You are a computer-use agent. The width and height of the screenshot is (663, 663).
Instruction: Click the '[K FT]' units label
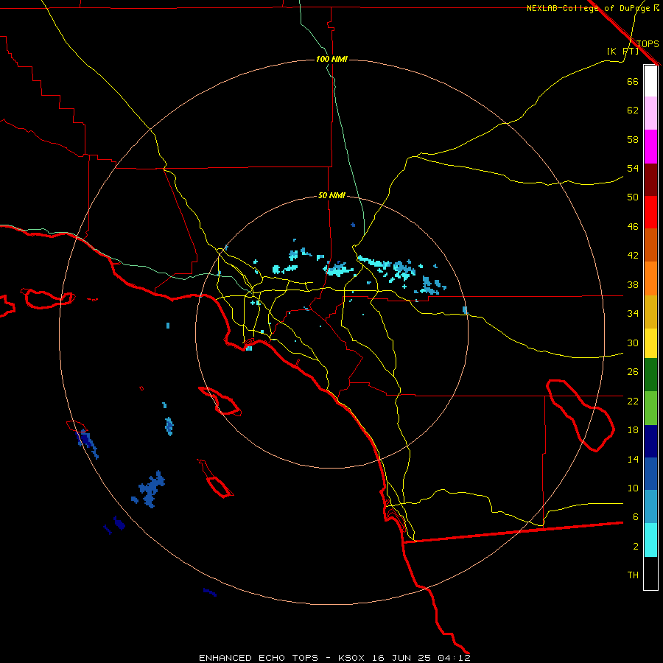tap(622, 51)
